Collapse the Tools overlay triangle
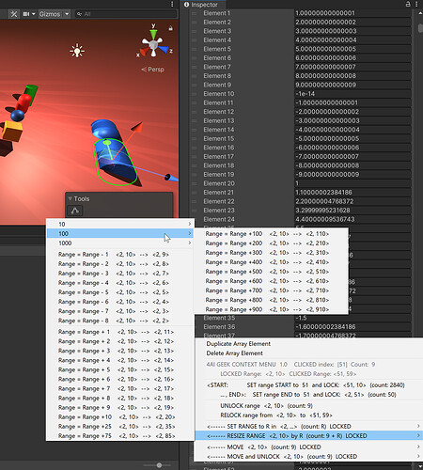 click(70, 198)
